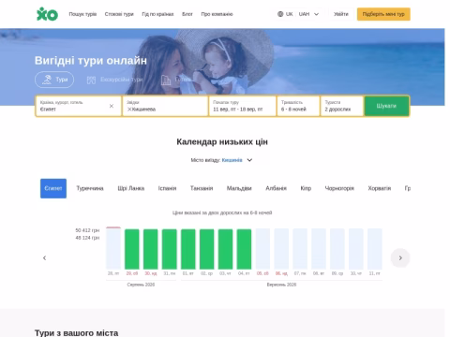Click the pale bar for 10 чт
Image resolution: width=450 pixels, height=337 pixels.
pyautogui.click(x=356, y=249)
